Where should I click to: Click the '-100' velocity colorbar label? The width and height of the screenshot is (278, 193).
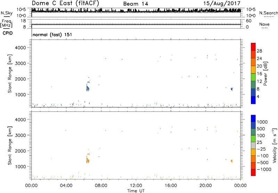point(263,156)
